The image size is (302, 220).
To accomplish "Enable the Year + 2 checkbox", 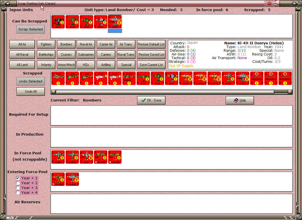I will (x=18, y=183).
